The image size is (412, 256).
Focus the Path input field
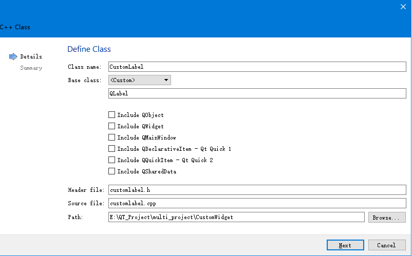point(236,218)
